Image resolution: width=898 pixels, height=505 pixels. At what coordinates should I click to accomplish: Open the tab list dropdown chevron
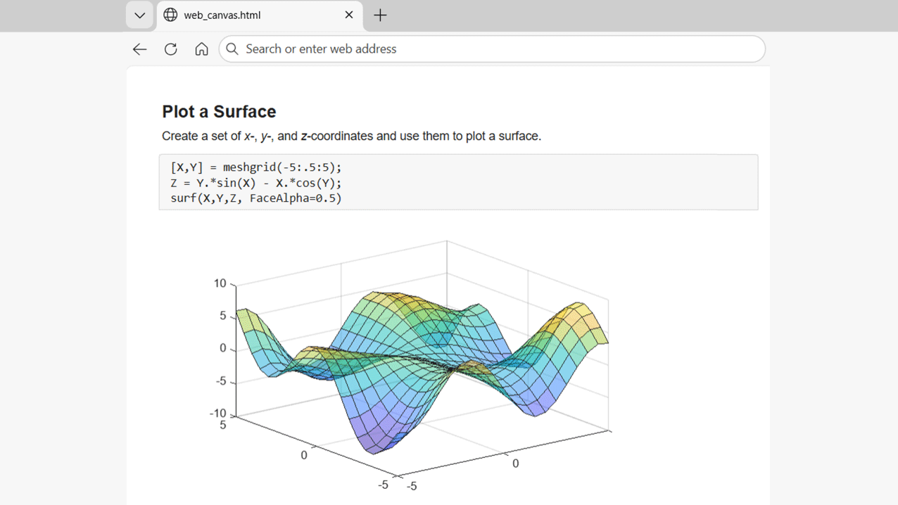(139, 15)
